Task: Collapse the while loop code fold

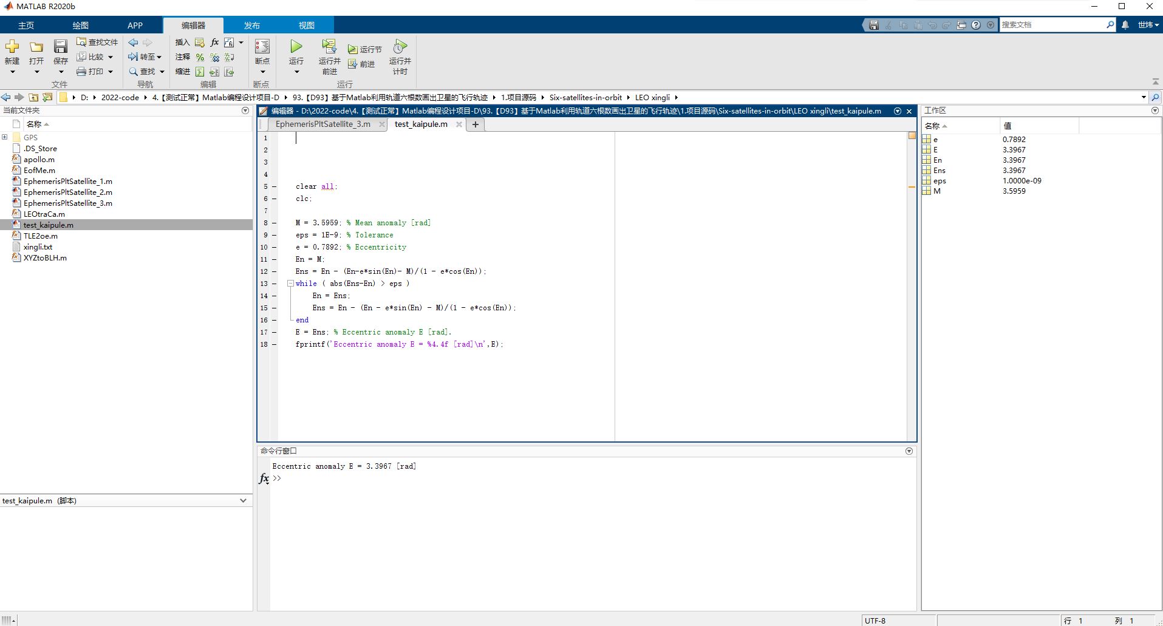Action: pos(290,284)
